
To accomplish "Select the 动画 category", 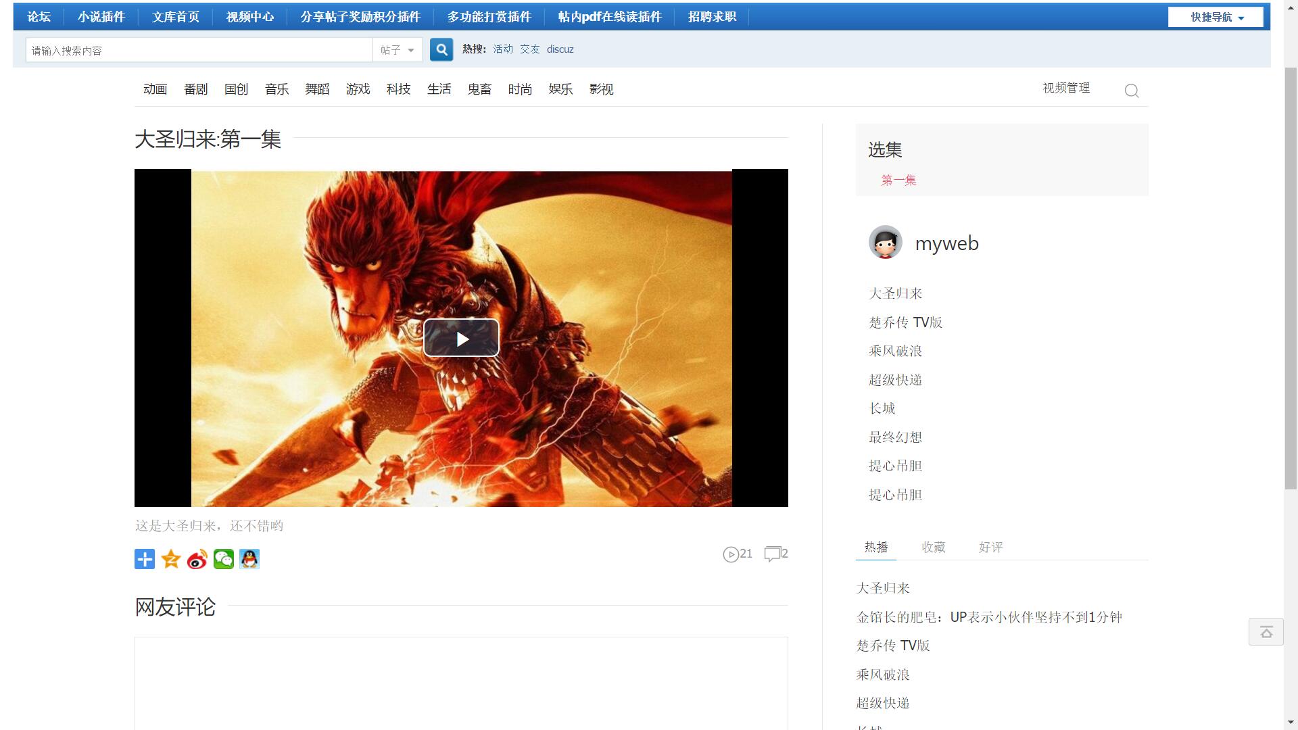I will pyautogui.click(x=155, y=89).
